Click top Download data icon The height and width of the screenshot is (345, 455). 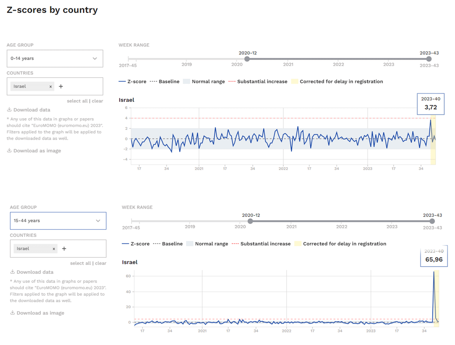point(9,110)
